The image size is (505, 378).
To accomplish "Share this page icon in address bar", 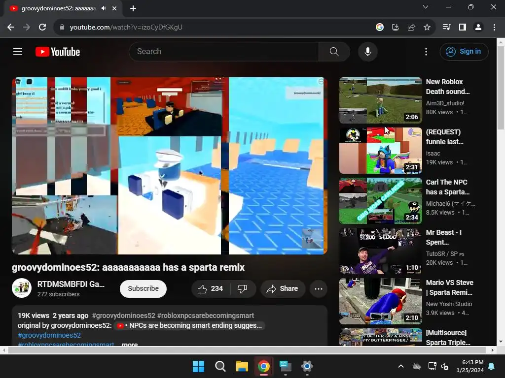I will [x=411, y=28].
